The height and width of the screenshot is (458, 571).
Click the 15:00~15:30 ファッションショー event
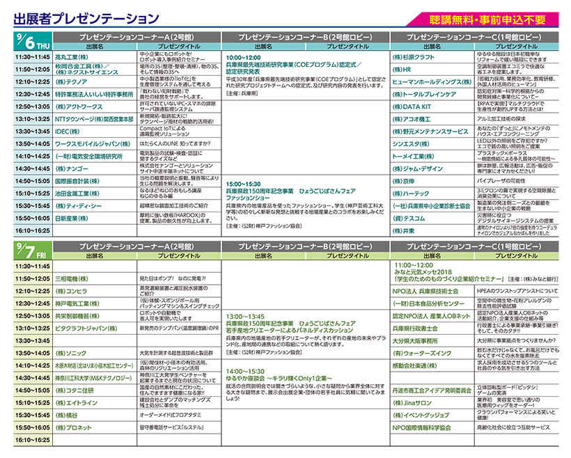click(x=306, y=205)
